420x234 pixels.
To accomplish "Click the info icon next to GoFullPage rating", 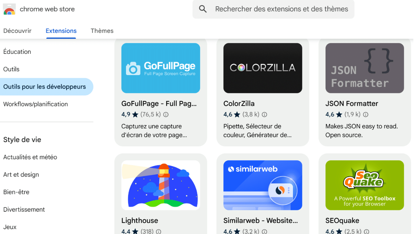I will pyautogui.click(x=165, y=114).
